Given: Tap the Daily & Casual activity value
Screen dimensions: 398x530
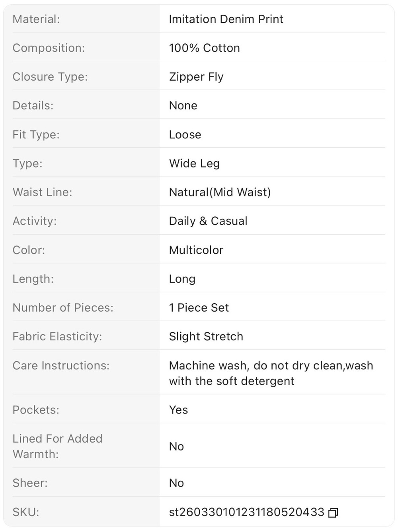Looking at the screenshot, I should [208, 221].
